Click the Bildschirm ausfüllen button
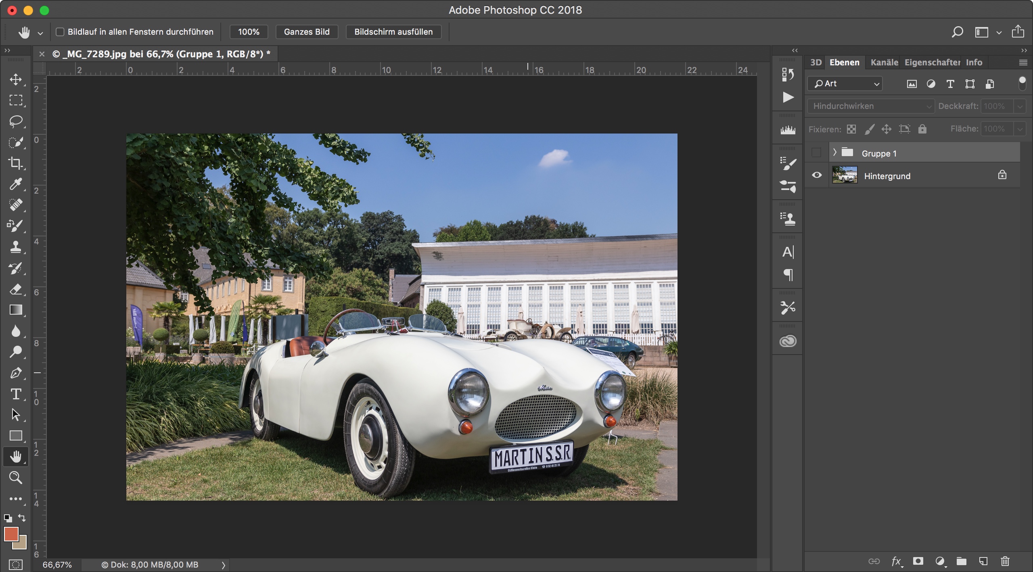Image resolution: width=1033 pixels, height=572 pixels. [393, 32]
